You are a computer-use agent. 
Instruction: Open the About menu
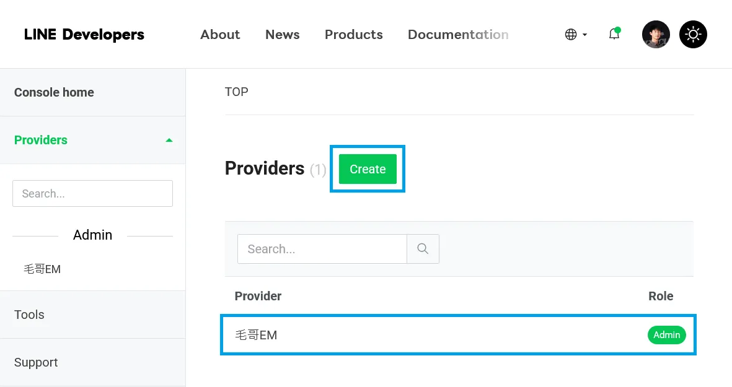coord(220,35)
